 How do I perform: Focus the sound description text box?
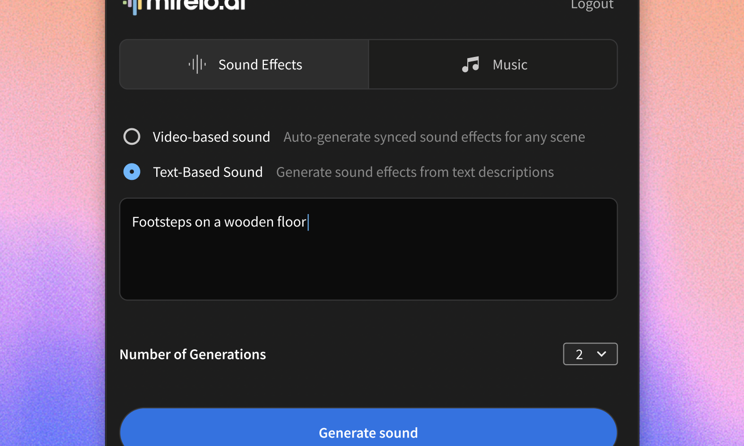368,263
